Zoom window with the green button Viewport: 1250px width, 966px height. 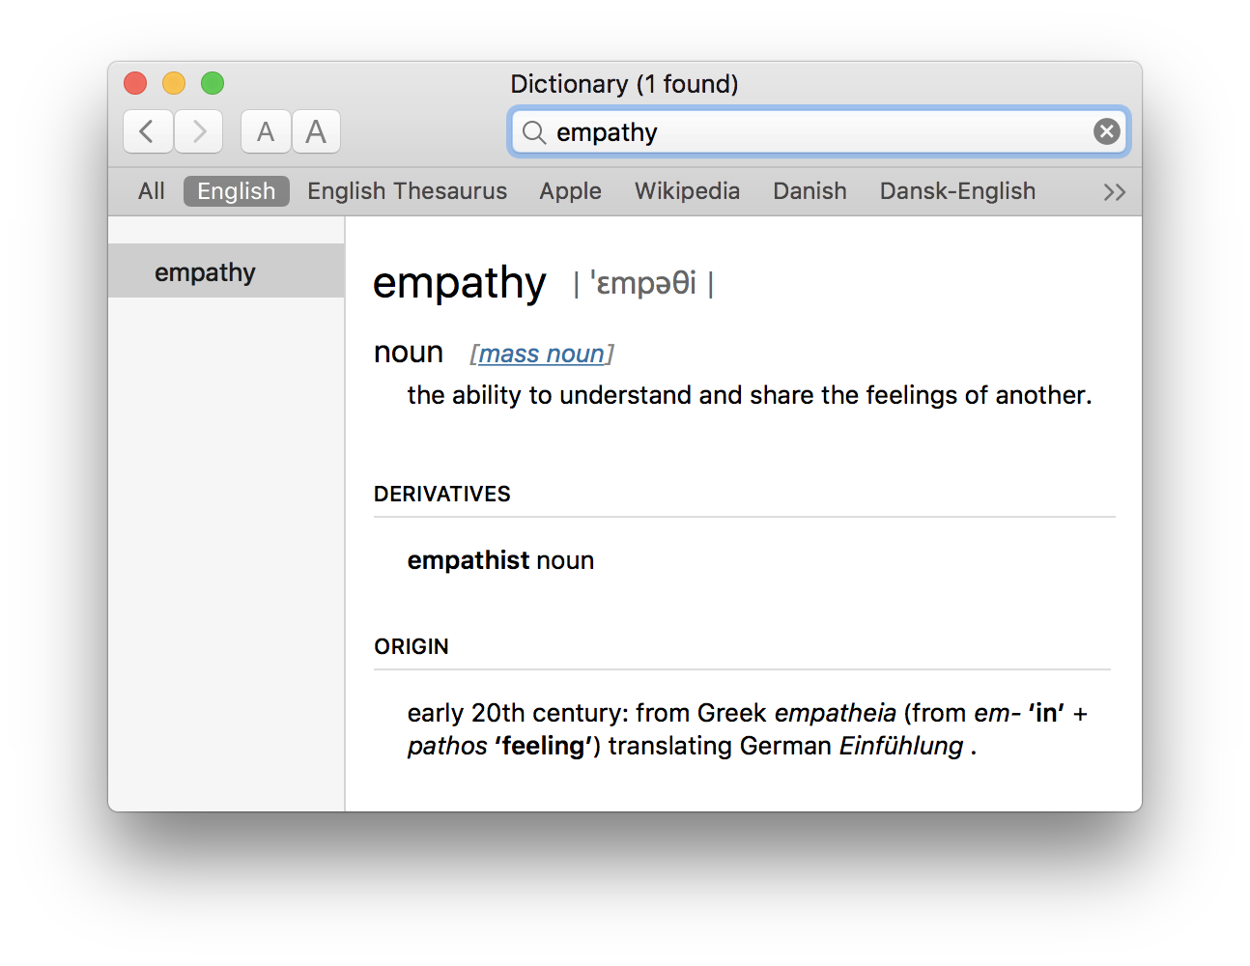point(213,83)
